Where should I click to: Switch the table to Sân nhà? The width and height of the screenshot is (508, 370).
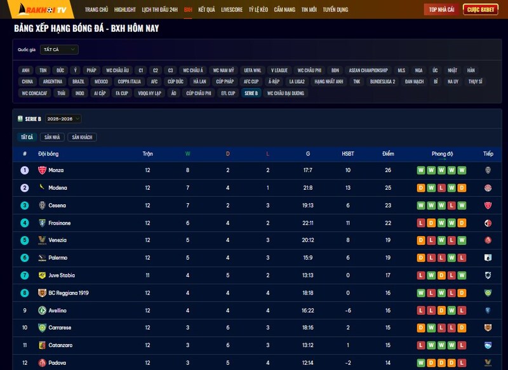[x=52, y=137]
